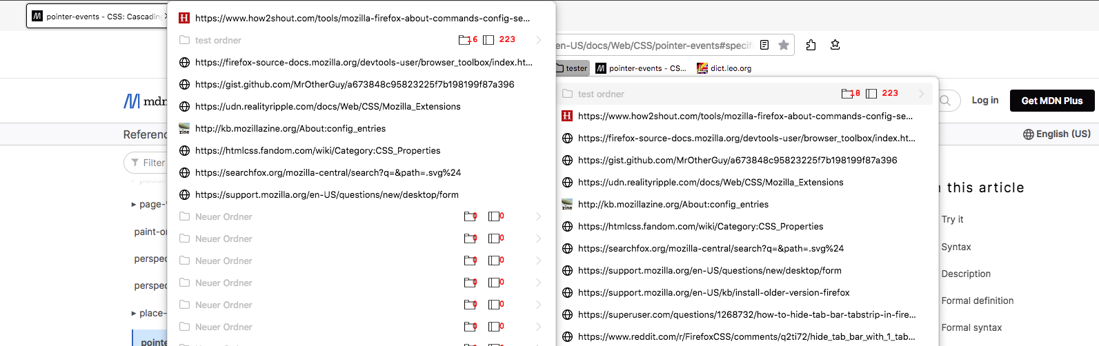Expand test ordner submenu arrow in left popup
Viewport: 1099px width, 346px height.
[539, 40]
